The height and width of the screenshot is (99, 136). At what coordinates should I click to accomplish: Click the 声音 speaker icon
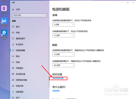pyautogui.click(x=13, y=33)
